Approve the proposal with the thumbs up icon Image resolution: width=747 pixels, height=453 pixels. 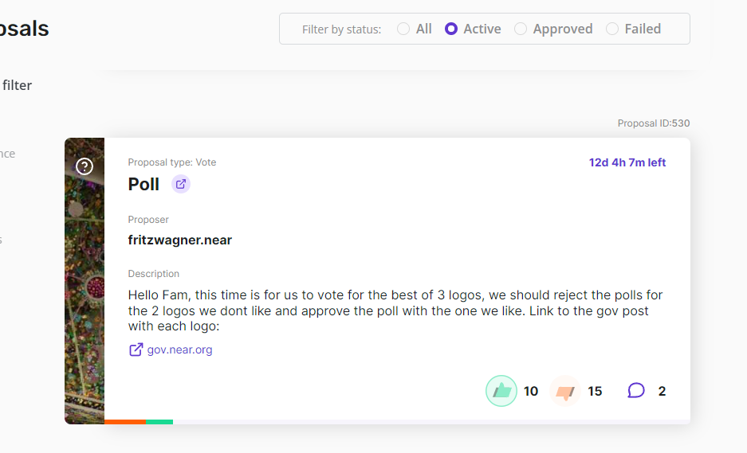tap(501, 391)
